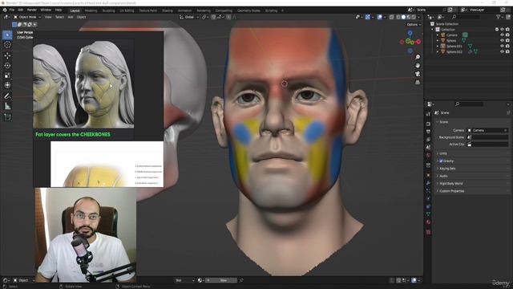This screenshot has height=289, width=513.
Task: Open the Material properties tab
Action: 428,222
